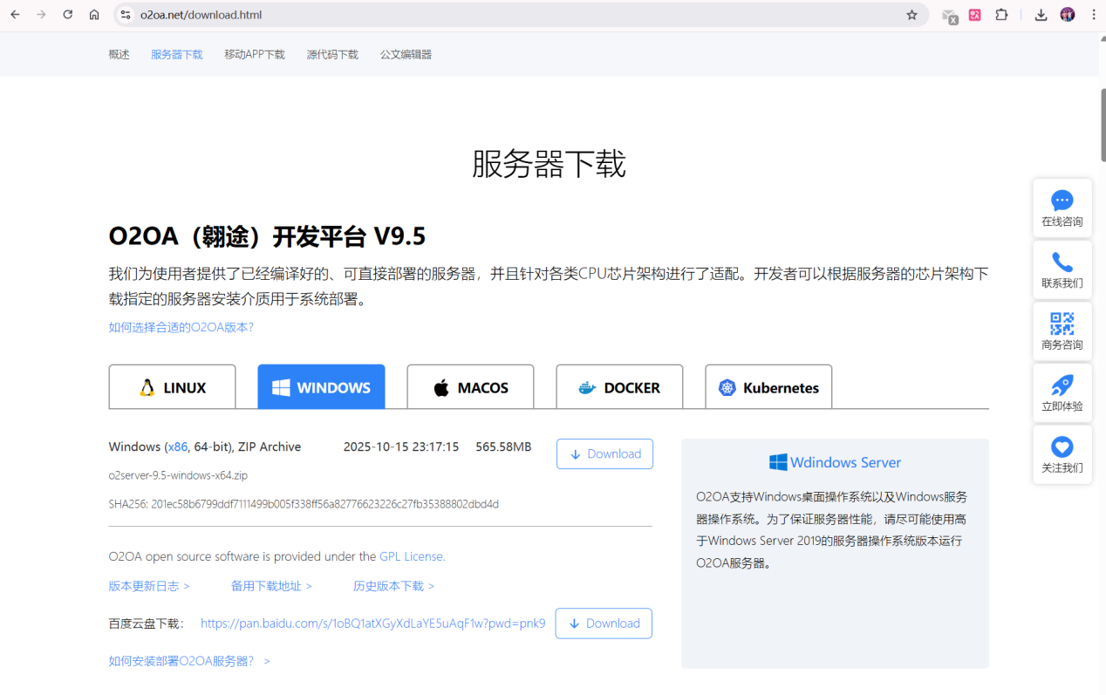Open 备用下载地址 link
1106x695 pixels.
point(271,586)
